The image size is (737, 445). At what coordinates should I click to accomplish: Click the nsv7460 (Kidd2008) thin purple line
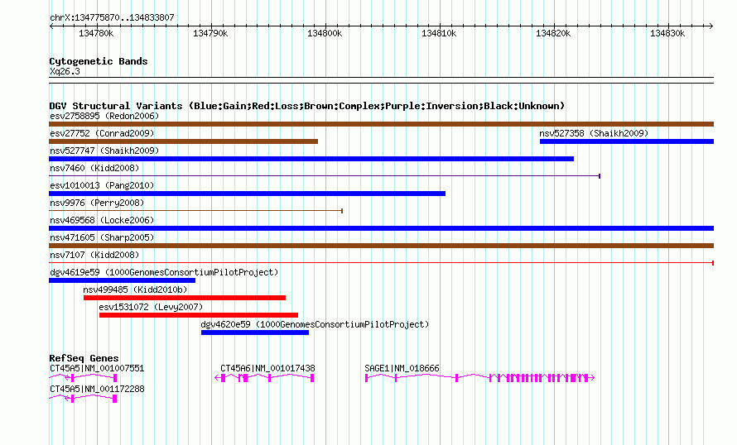click(325, 176)
